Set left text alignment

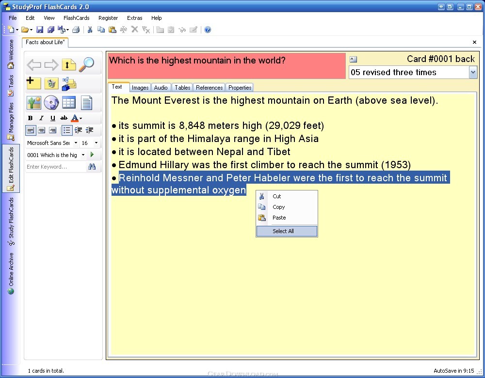[30, 130]
